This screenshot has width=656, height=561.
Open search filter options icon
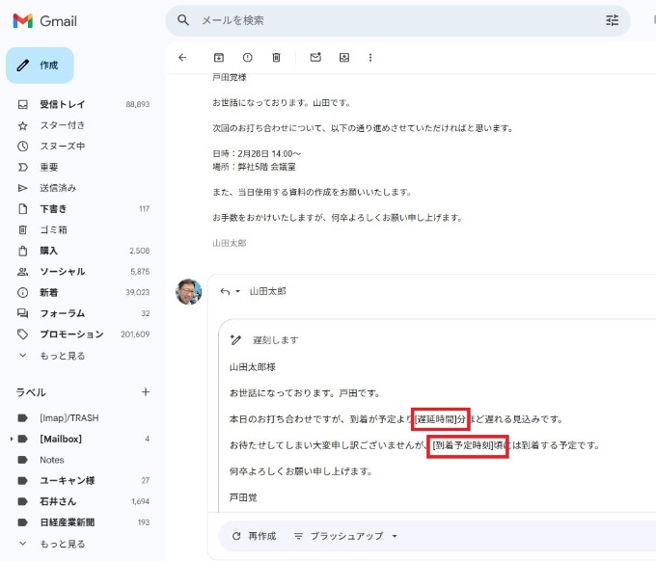click(612, 20)
